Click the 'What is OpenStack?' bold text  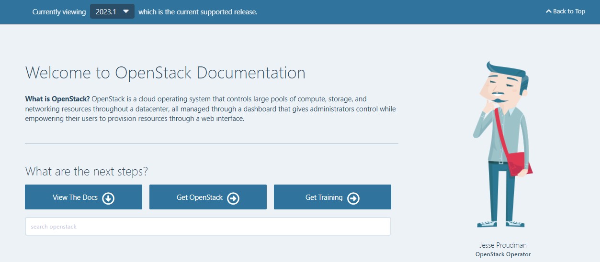tap(57, 99)
